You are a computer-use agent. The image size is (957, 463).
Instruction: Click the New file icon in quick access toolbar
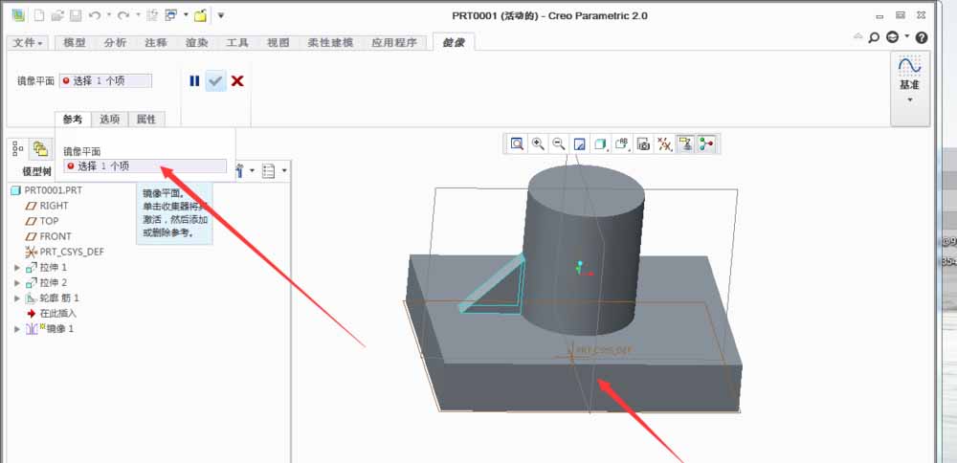click(39, 15)
